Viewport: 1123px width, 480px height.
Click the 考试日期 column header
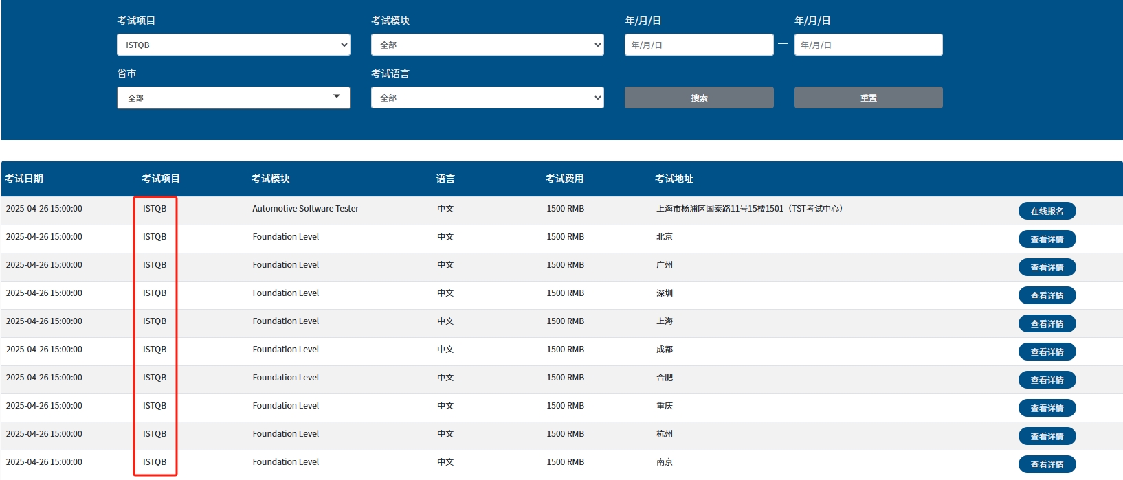click(24, 179)
